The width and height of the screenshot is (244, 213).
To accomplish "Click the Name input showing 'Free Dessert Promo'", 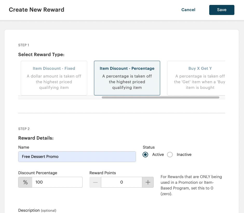I will point(77,156).
